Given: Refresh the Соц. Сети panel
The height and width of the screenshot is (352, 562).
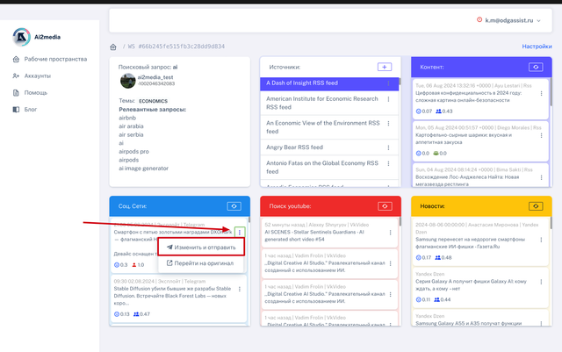Looking at the screenshot, I should point(234,205).
